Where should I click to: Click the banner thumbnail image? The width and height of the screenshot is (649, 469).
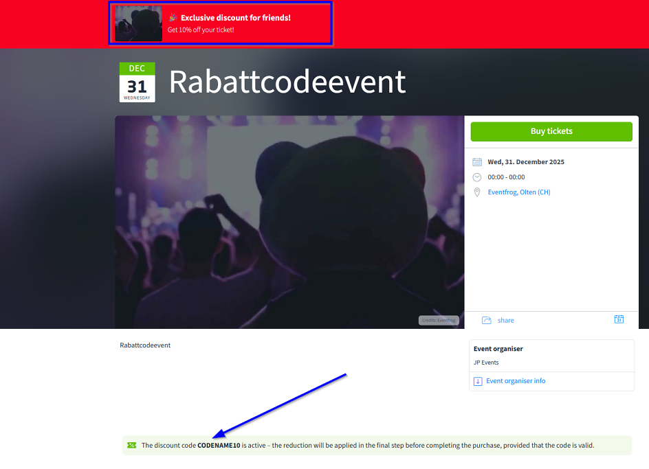pyautogui.click(x=138, y=23)
